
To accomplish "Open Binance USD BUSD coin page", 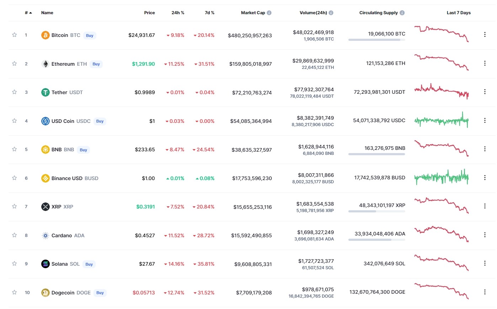I will coord(75,178).
